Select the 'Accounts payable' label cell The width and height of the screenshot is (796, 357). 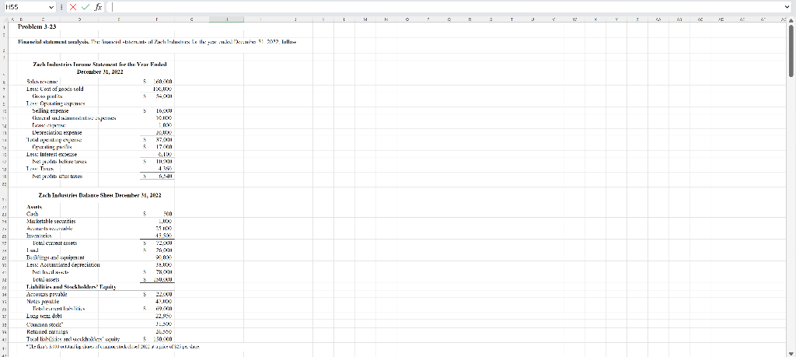point(46,294)
